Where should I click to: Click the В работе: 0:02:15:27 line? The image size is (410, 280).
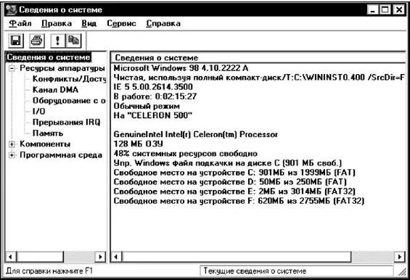(x=155, y=96)
